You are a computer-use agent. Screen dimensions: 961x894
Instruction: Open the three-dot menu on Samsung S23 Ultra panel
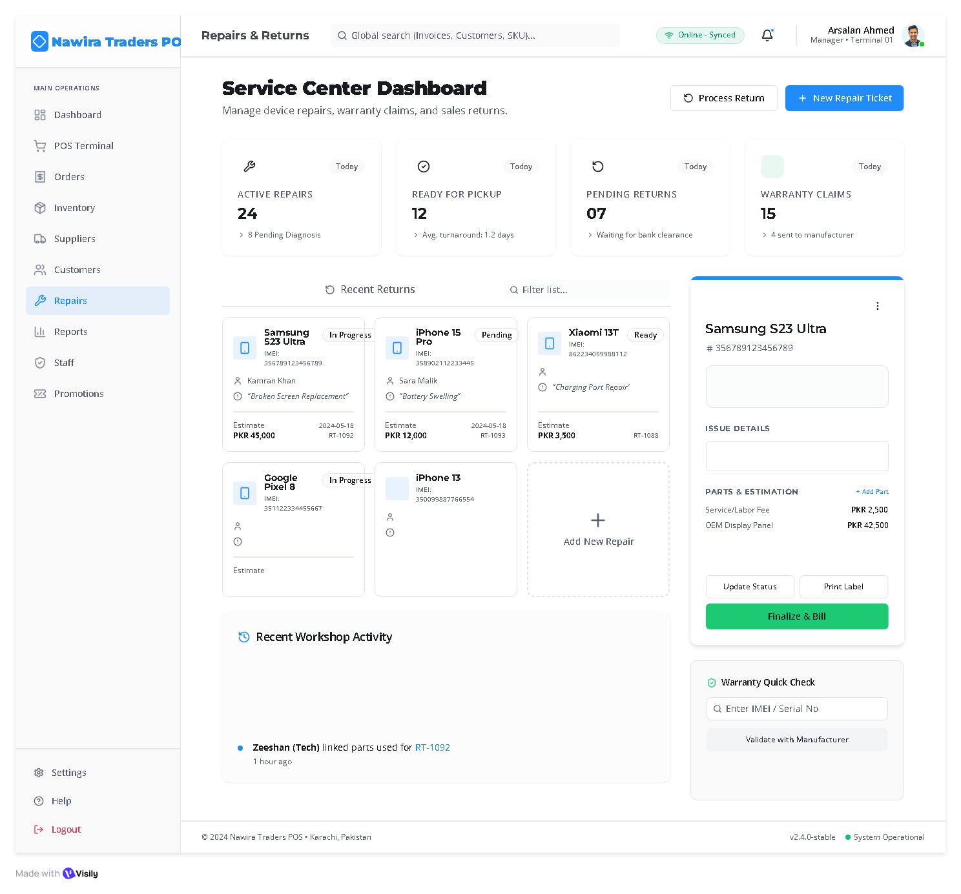coord(877,306)
